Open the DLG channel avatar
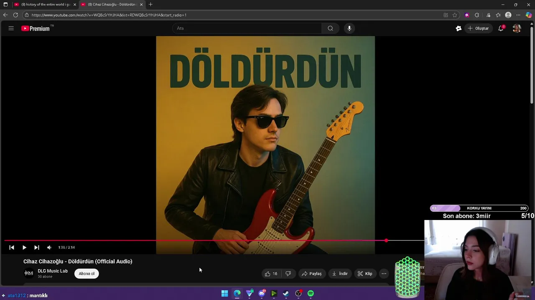This screenshot has width=535, height=300. tap(29, 273)
